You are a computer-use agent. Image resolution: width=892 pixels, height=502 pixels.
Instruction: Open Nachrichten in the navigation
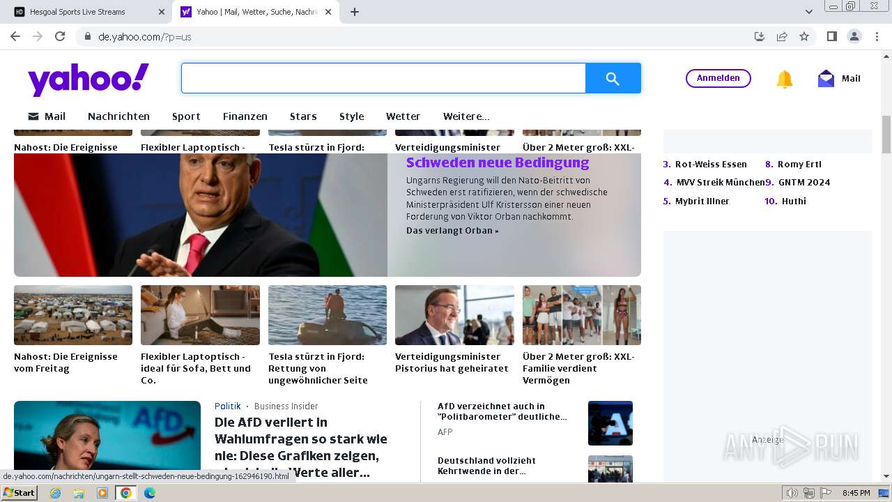[118, 116]
